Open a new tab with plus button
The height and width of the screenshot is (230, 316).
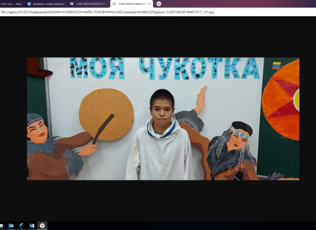159,4
